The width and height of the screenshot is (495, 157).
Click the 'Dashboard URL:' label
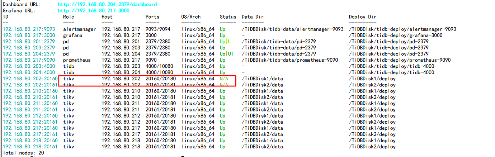(x=22, y=5)
